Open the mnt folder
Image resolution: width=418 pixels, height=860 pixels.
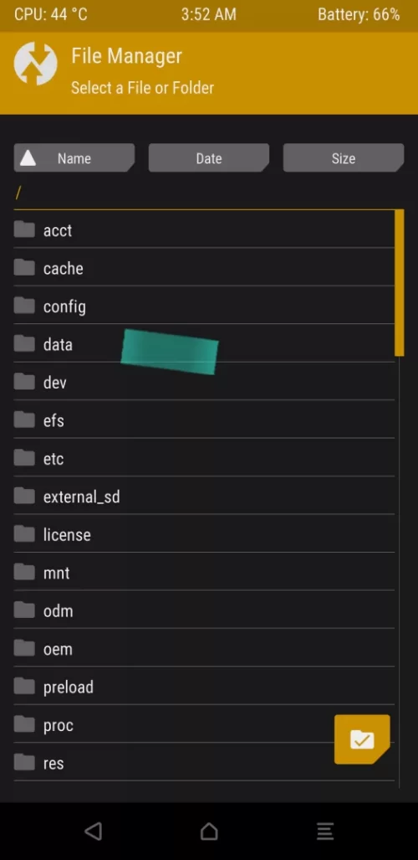(x=204, y=573)
